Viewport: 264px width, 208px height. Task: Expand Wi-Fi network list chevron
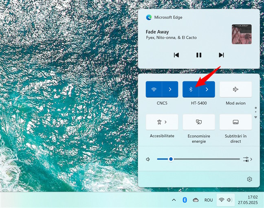click(170, 89)
